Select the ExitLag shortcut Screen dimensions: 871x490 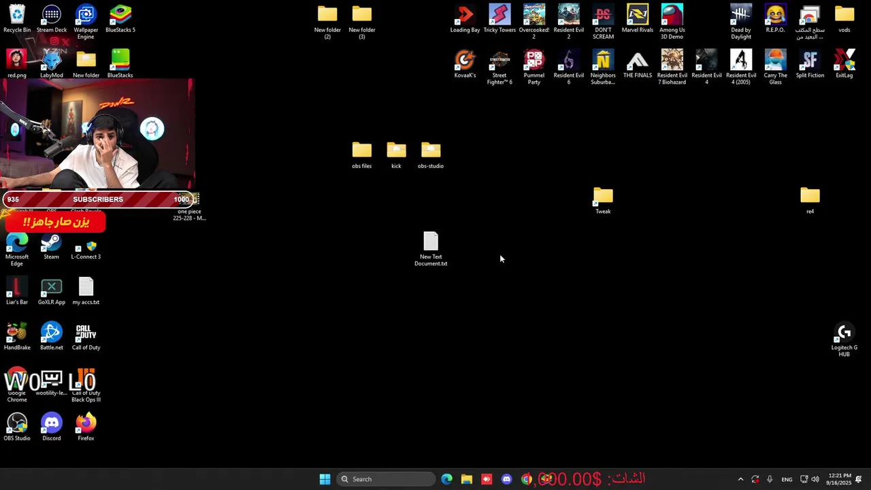tap(844, 64)
